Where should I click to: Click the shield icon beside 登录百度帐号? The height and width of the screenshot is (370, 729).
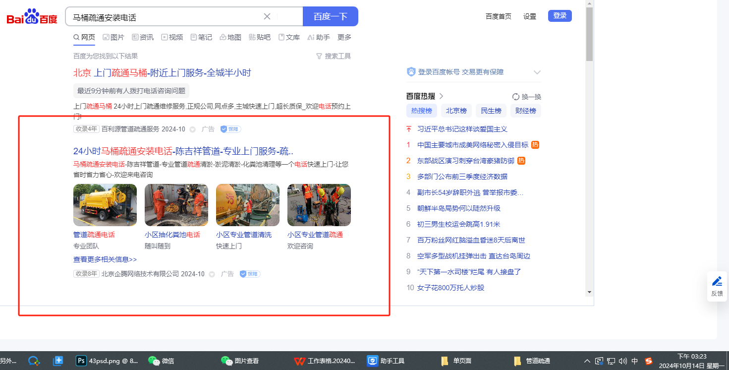click(x=411, y=72)
